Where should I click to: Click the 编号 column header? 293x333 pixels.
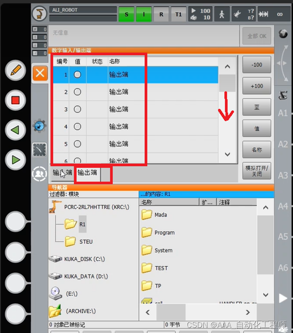pos(62,61)
